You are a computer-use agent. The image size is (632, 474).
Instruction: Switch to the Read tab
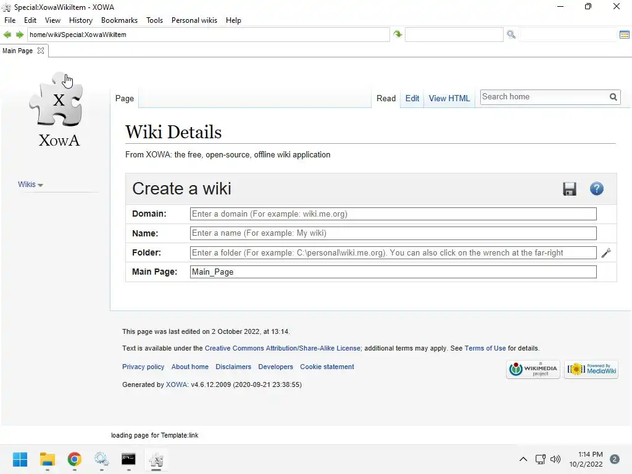386,98
